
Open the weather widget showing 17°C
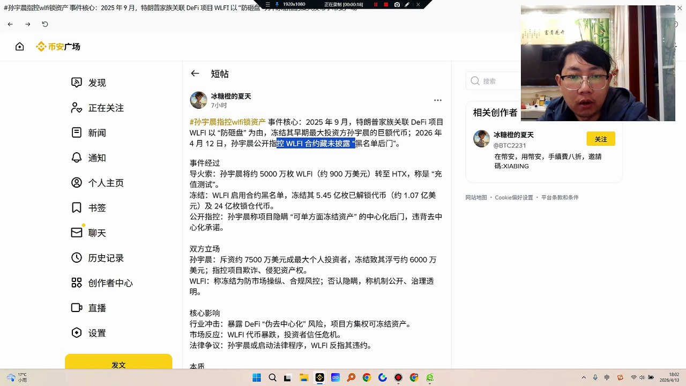17,377
